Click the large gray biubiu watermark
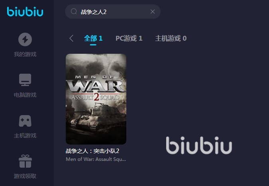 (x=199, y=145)
